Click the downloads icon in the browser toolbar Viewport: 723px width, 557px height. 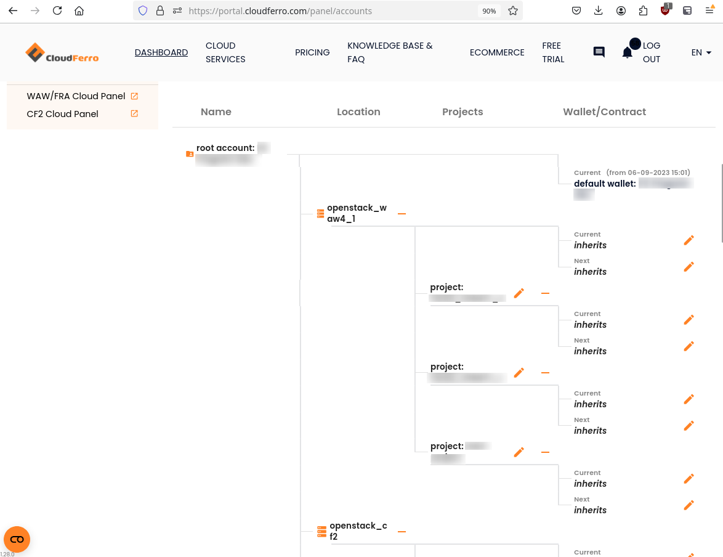click(599, 10)
